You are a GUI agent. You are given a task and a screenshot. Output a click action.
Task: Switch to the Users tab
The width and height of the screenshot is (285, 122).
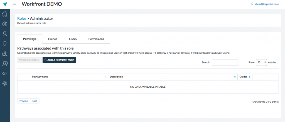(x=73, y=39)
